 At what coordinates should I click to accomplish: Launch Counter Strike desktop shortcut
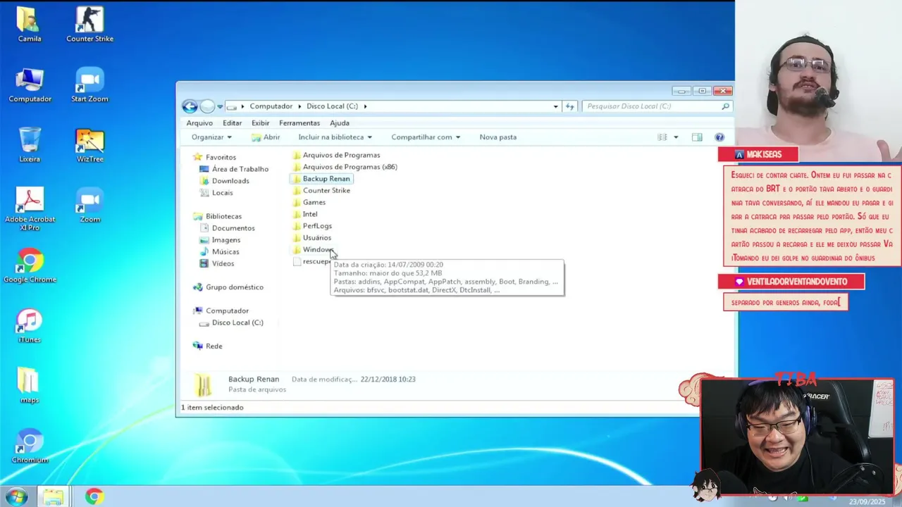(89, 25)
